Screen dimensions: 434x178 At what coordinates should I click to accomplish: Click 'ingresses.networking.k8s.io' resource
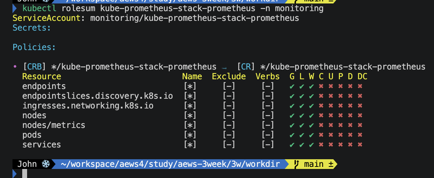pos(88,106)
